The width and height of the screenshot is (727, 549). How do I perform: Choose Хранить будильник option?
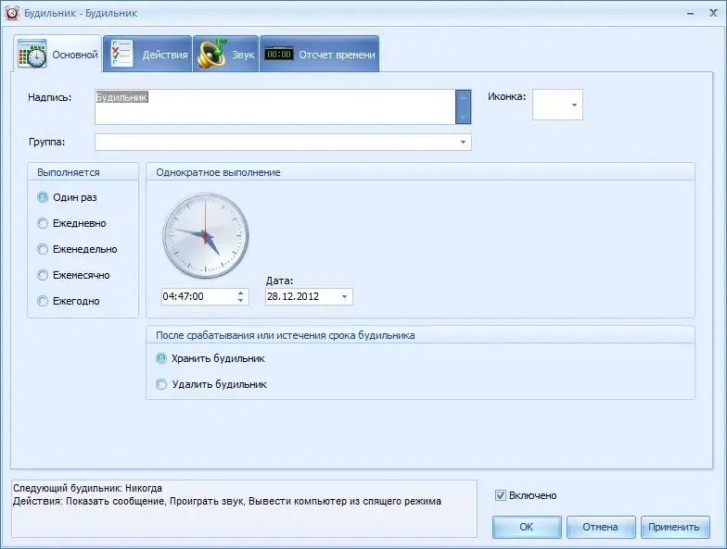click(210, 359)
